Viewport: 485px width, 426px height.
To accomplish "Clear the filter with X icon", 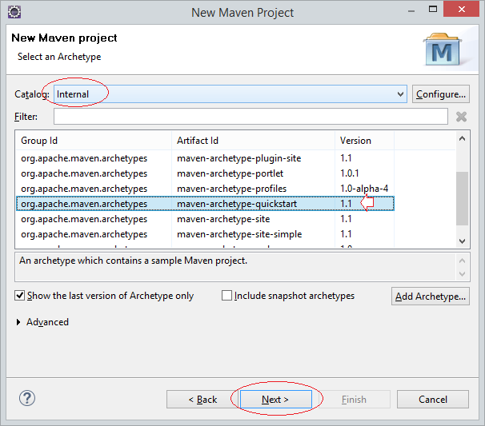I will (x=461, y=117).
